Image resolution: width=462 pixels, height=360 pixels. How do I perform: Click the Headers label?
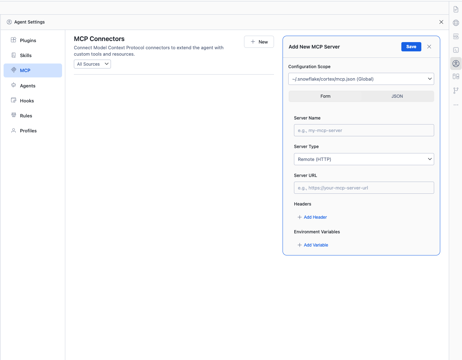[x=303, y=204]
